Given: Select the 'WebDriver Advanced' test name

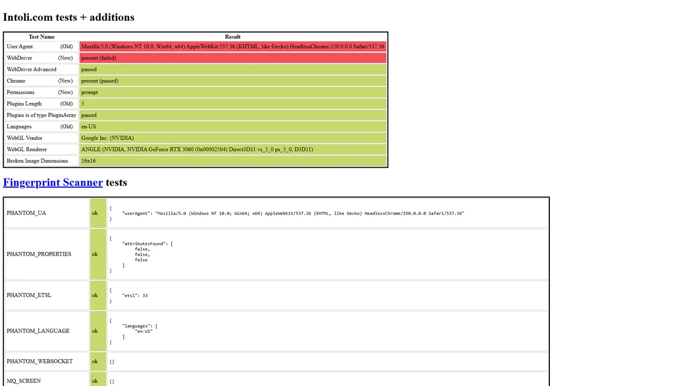Looking at the screenshot, I should click(x=32, y=69).
